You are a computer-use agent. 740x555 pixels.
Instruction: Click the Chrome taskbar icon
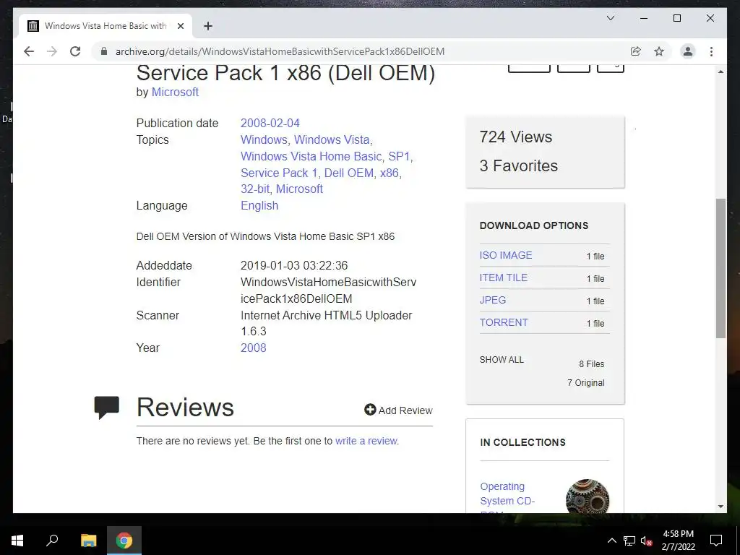coord(124,541)
